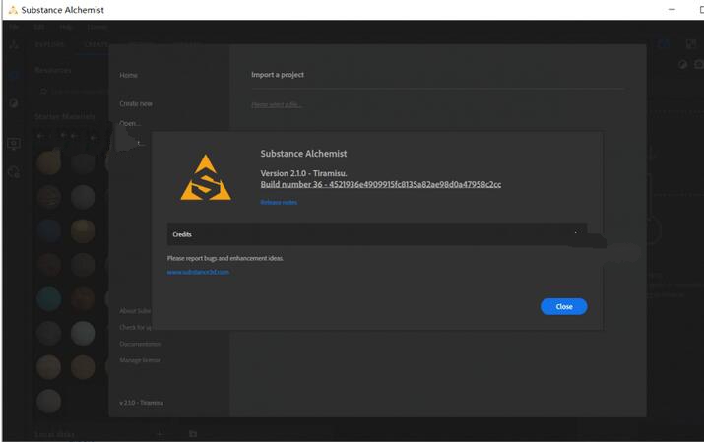
Task: Click the top icon in left sidebar
Action: 14,44
